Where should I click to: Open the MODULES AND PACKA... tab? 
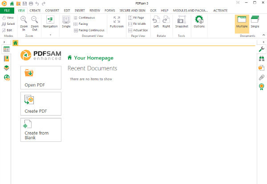190,11
